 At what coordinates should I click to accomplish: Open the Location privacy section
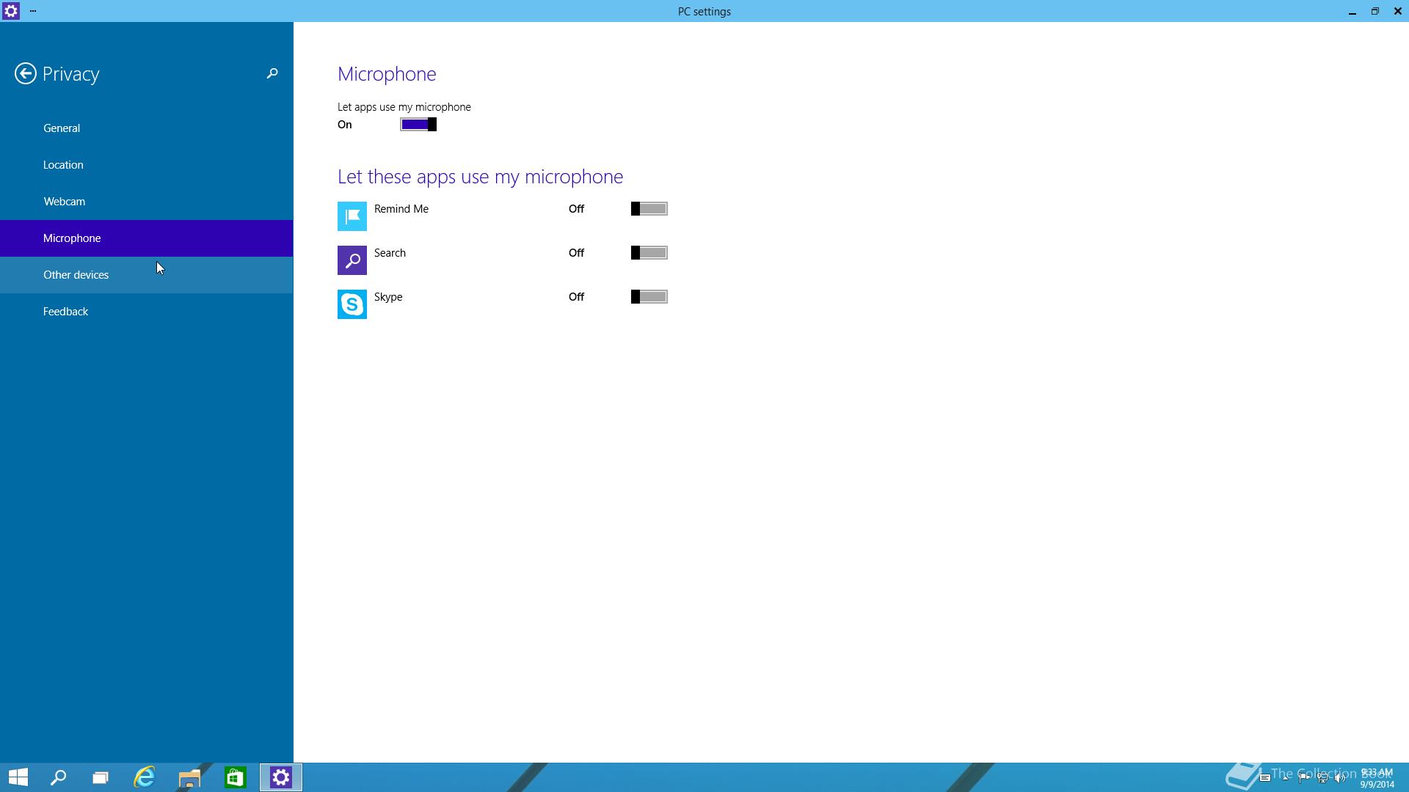[x=147, y=165]
